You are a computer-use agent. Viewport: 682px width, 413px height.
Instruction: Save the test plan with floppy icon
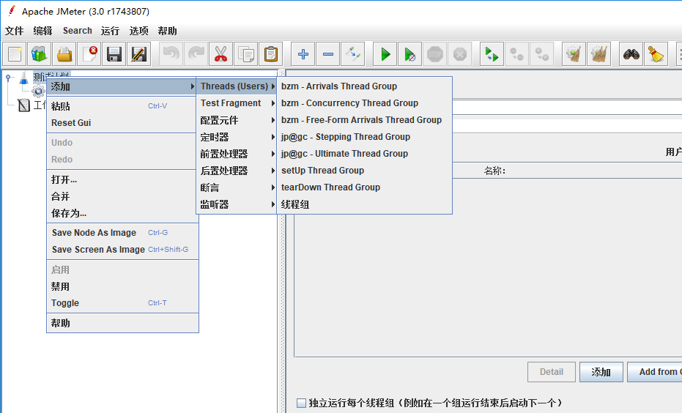[x=114, y=54]
